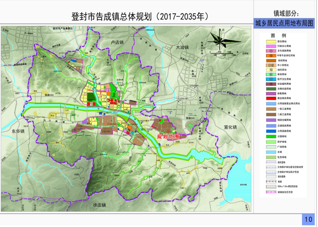Click the red 规划范围 label on map
Image resolution: width=318 pixels, height=227 pixels.
[168, 137]
